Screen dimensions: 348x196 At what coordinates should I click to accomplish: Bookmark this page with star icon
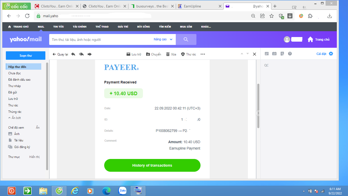(272, 16)
